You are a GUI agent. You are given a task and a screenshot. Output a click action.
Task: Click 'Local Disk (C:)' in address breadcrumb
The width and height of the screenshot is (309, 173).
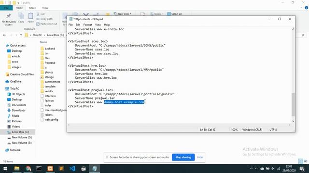point(56,35)
